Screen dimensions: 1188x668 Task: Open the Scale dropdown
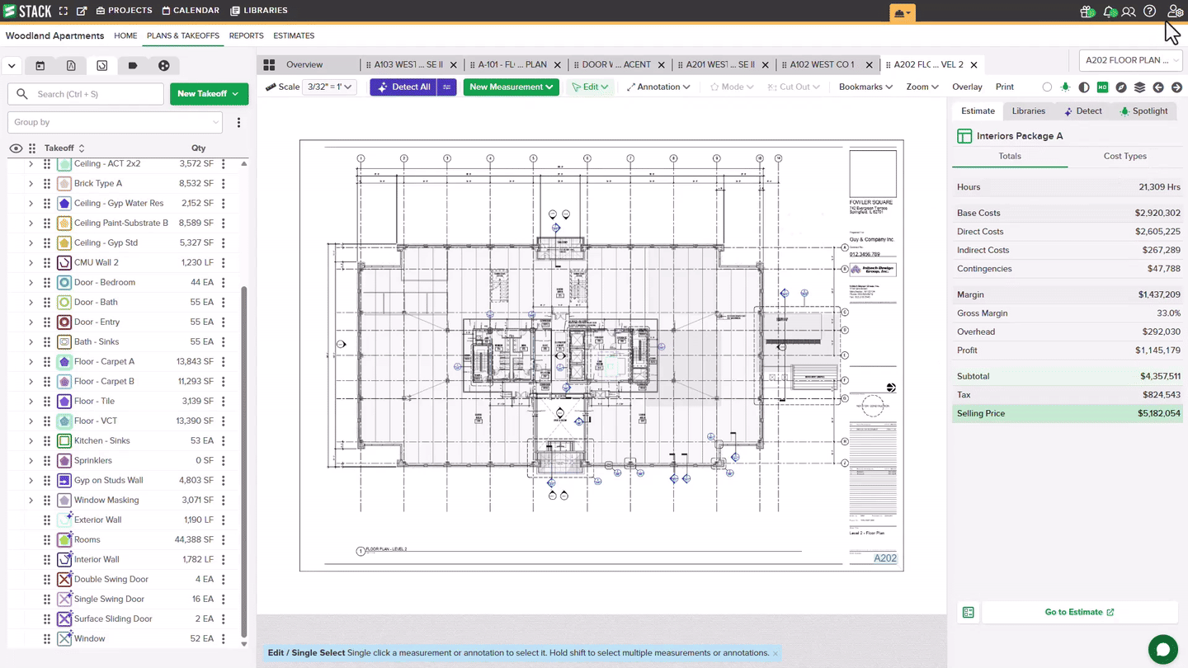pos(329,87)
